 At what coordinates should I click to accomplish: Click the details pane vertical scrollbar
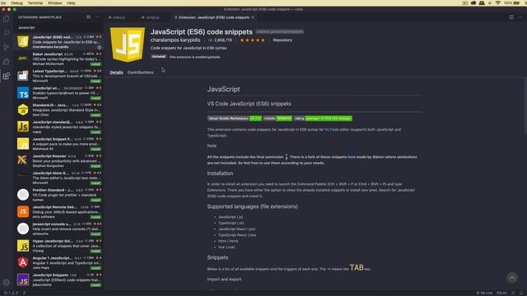[x=525, y=105]
